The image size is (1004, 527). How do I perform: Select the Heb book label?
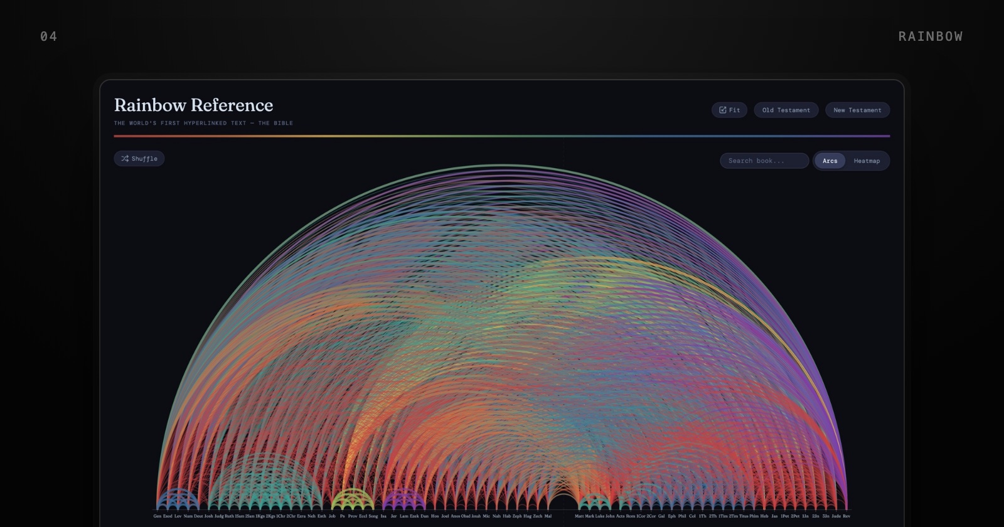pyautogui.click(x=764, y=516)
